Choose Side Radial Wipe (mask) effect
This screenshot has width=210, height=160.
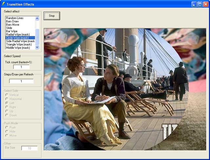pos(20,41)
